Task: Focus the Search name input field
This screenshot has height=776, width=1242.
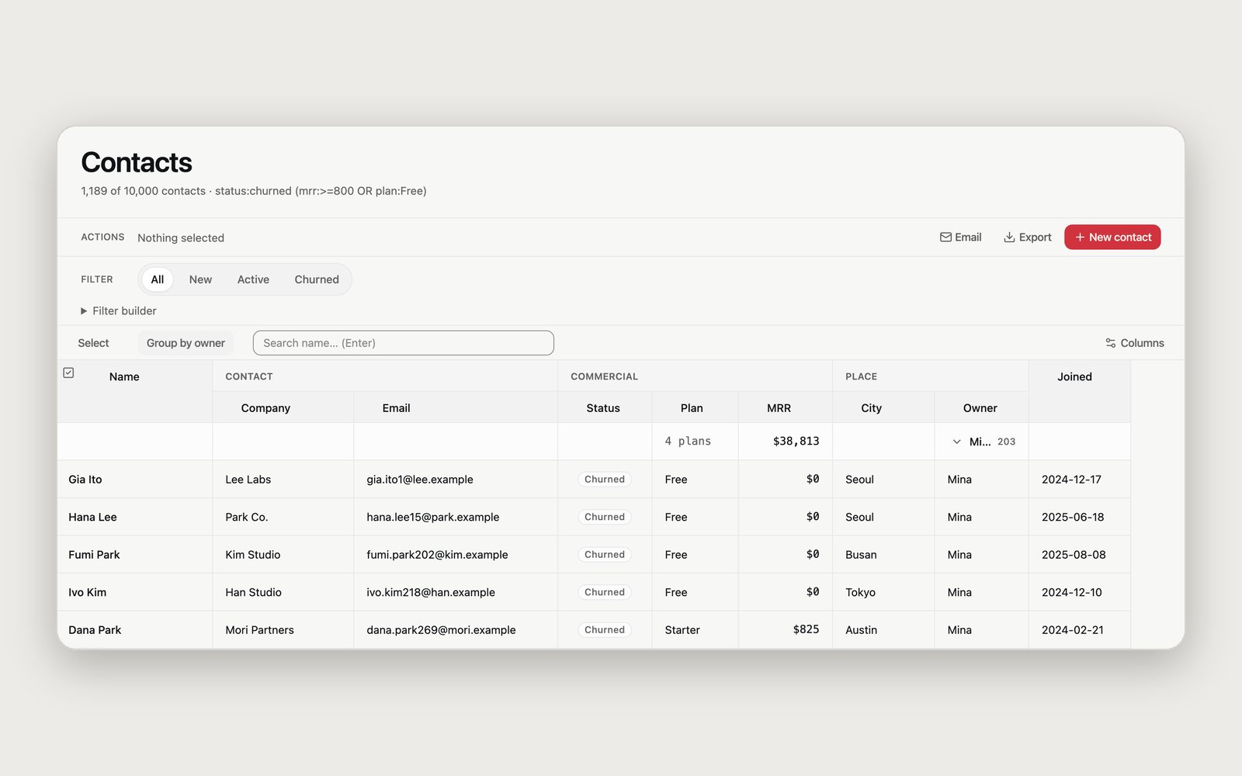Action: (x=404, y=343)
